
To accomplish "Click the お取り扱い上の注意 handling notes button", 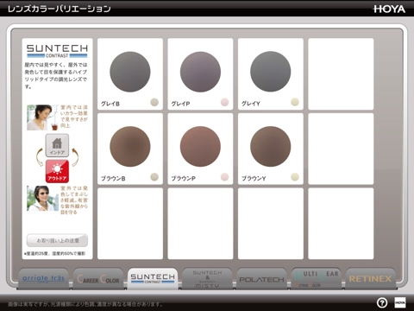I will click(57, 240).
